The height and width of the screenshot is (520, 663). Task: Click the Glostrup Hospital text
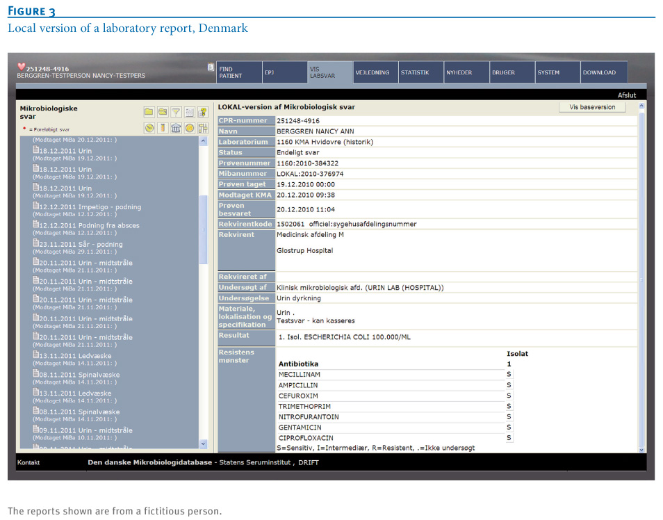tap(305, 250)
